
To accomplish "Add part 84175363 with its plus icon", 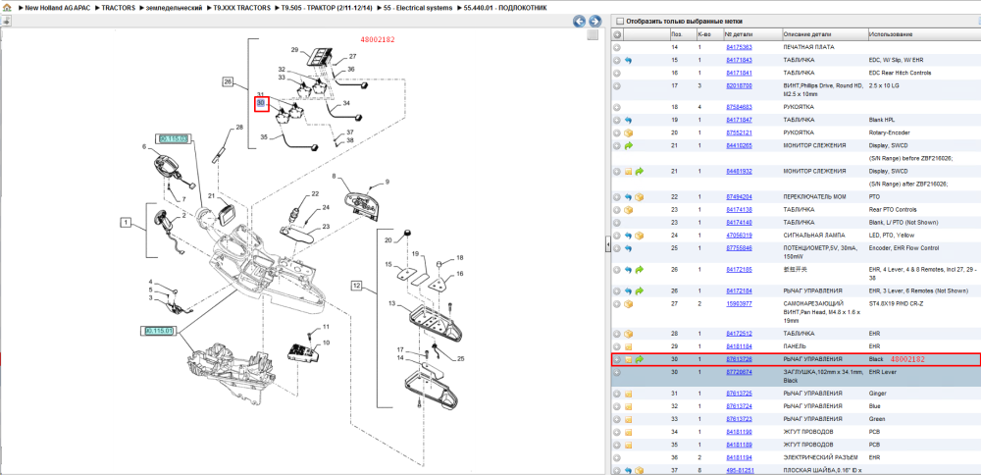I will point(617,47).
